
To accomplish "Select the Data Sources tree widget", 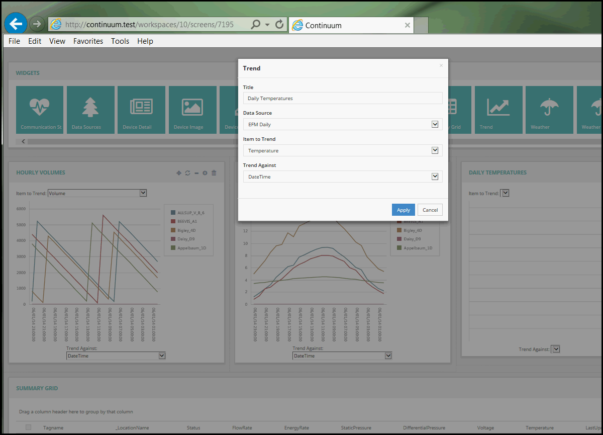I will coord(90,110).
